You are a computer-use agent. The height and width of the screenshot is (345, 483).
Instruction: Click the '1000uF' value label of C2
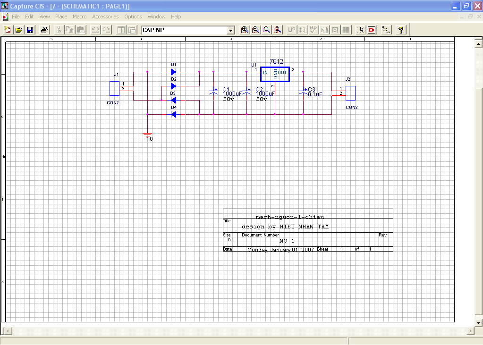[x=265, y=94]
